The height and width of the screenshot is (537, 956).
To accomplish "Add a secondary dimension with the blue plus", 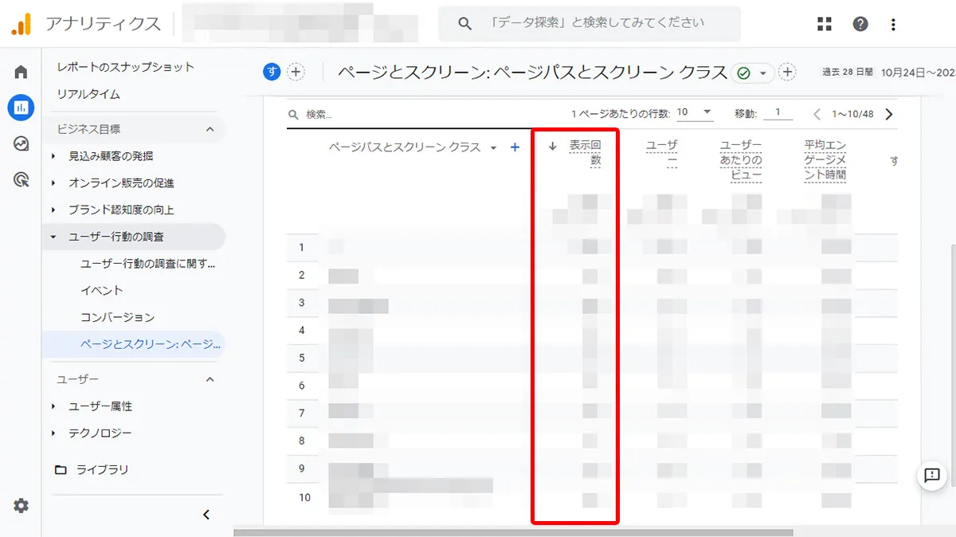I will tap(515, 147).
